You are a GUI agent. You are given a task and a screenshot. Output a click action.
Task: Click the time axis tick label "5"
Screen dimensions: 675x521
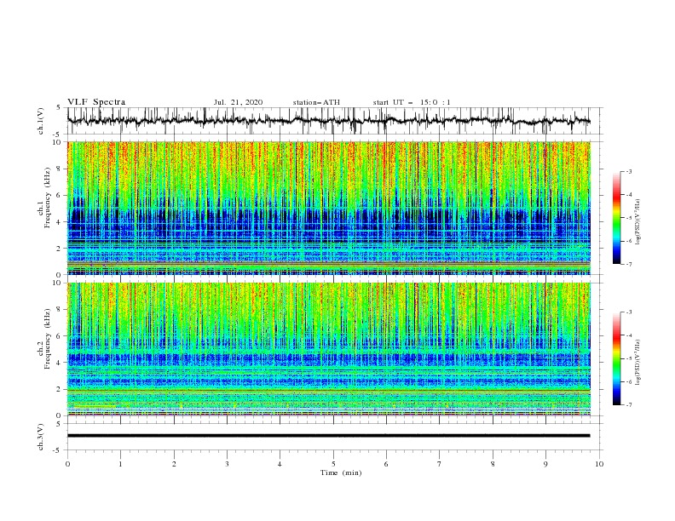coord(333,464)
